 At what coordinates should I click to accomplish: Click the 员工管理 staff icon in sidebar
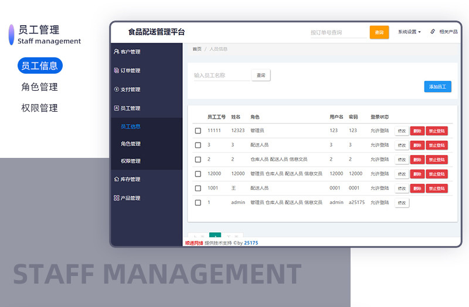(116, 108)
